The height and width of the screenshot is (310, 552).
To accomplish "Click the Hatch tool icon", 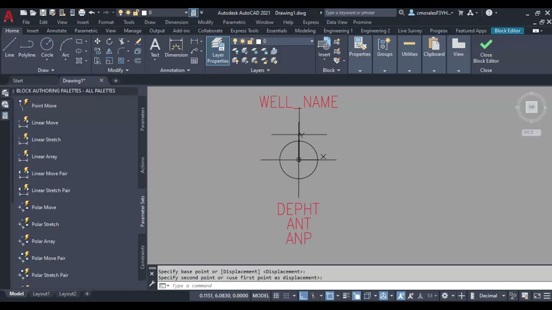I will pos(79,61).
